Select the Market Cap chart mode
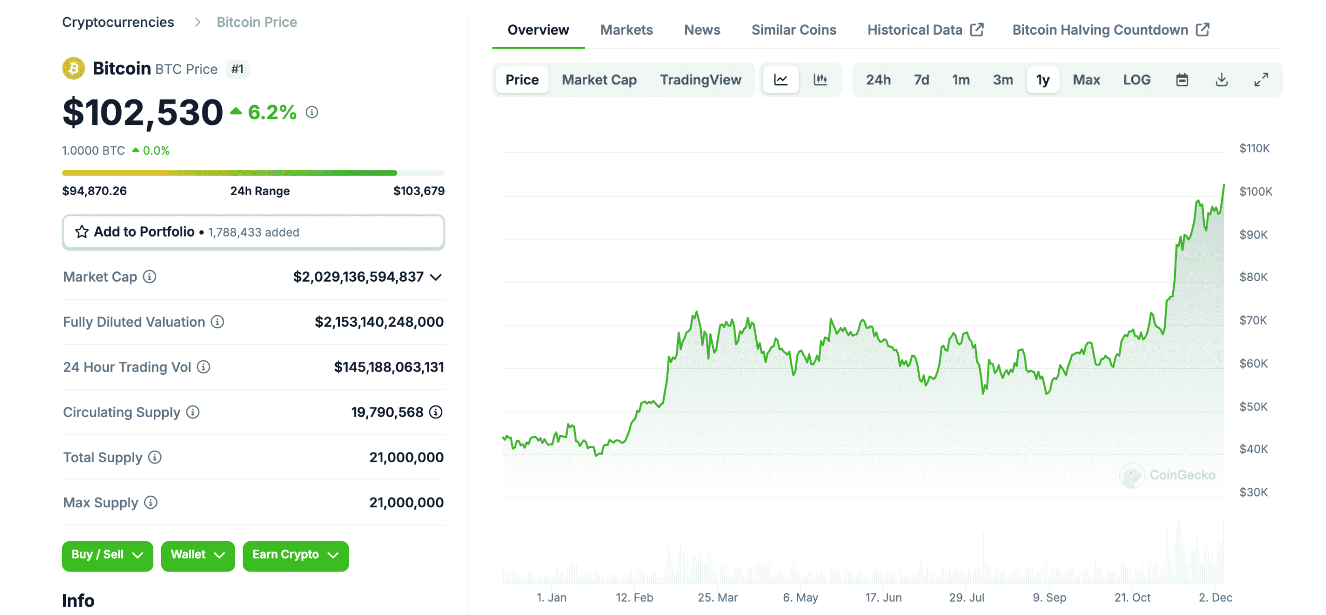1326x615 pixels. [599, 80]
